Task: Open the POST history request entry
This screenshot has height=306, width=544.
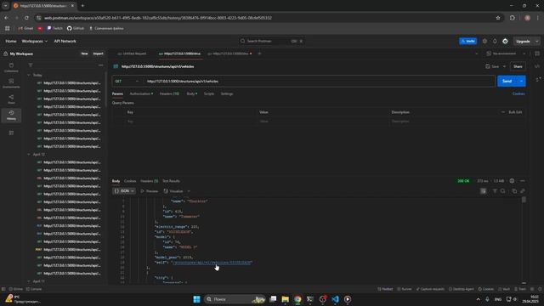Action: 69,249
